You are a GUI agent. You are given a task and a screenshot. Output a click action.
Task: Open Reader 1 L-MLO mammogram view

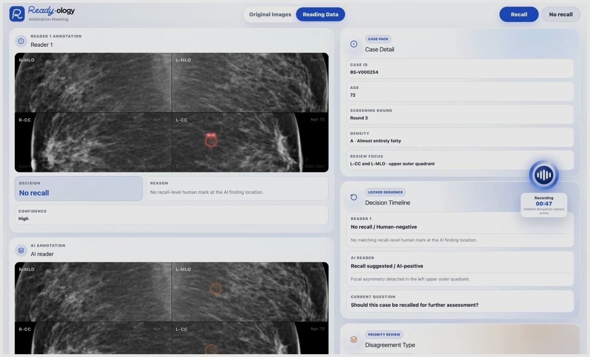pos(250,82)
